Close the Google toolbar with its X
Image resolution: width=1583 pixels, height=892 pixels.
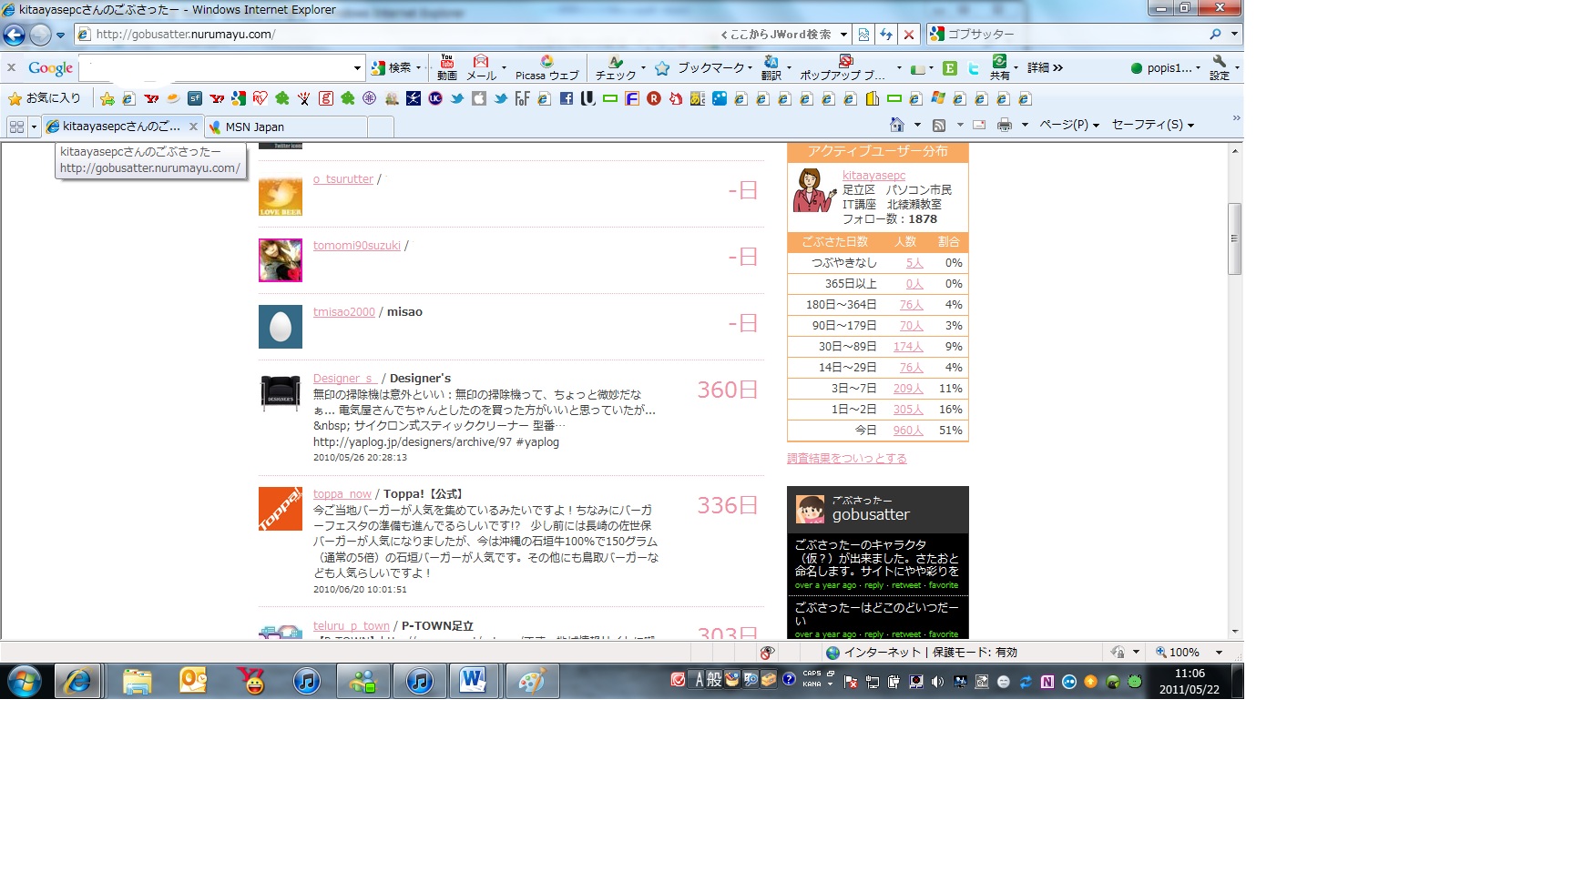pyautogui.click(x=11, y=67)
